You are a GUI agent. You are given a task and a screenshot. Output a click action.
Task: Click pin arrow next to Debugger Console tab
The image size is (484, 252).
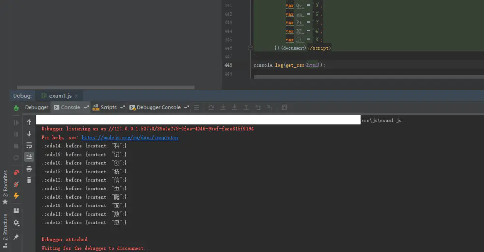click(186, 107)
